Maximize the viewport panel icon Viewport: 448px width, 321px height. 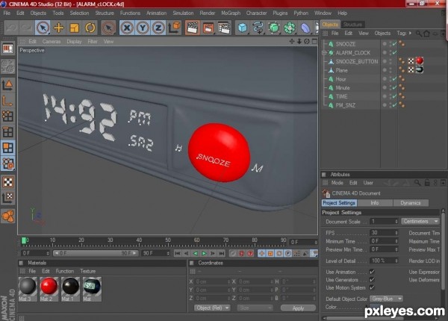click(x=314, y=41)
